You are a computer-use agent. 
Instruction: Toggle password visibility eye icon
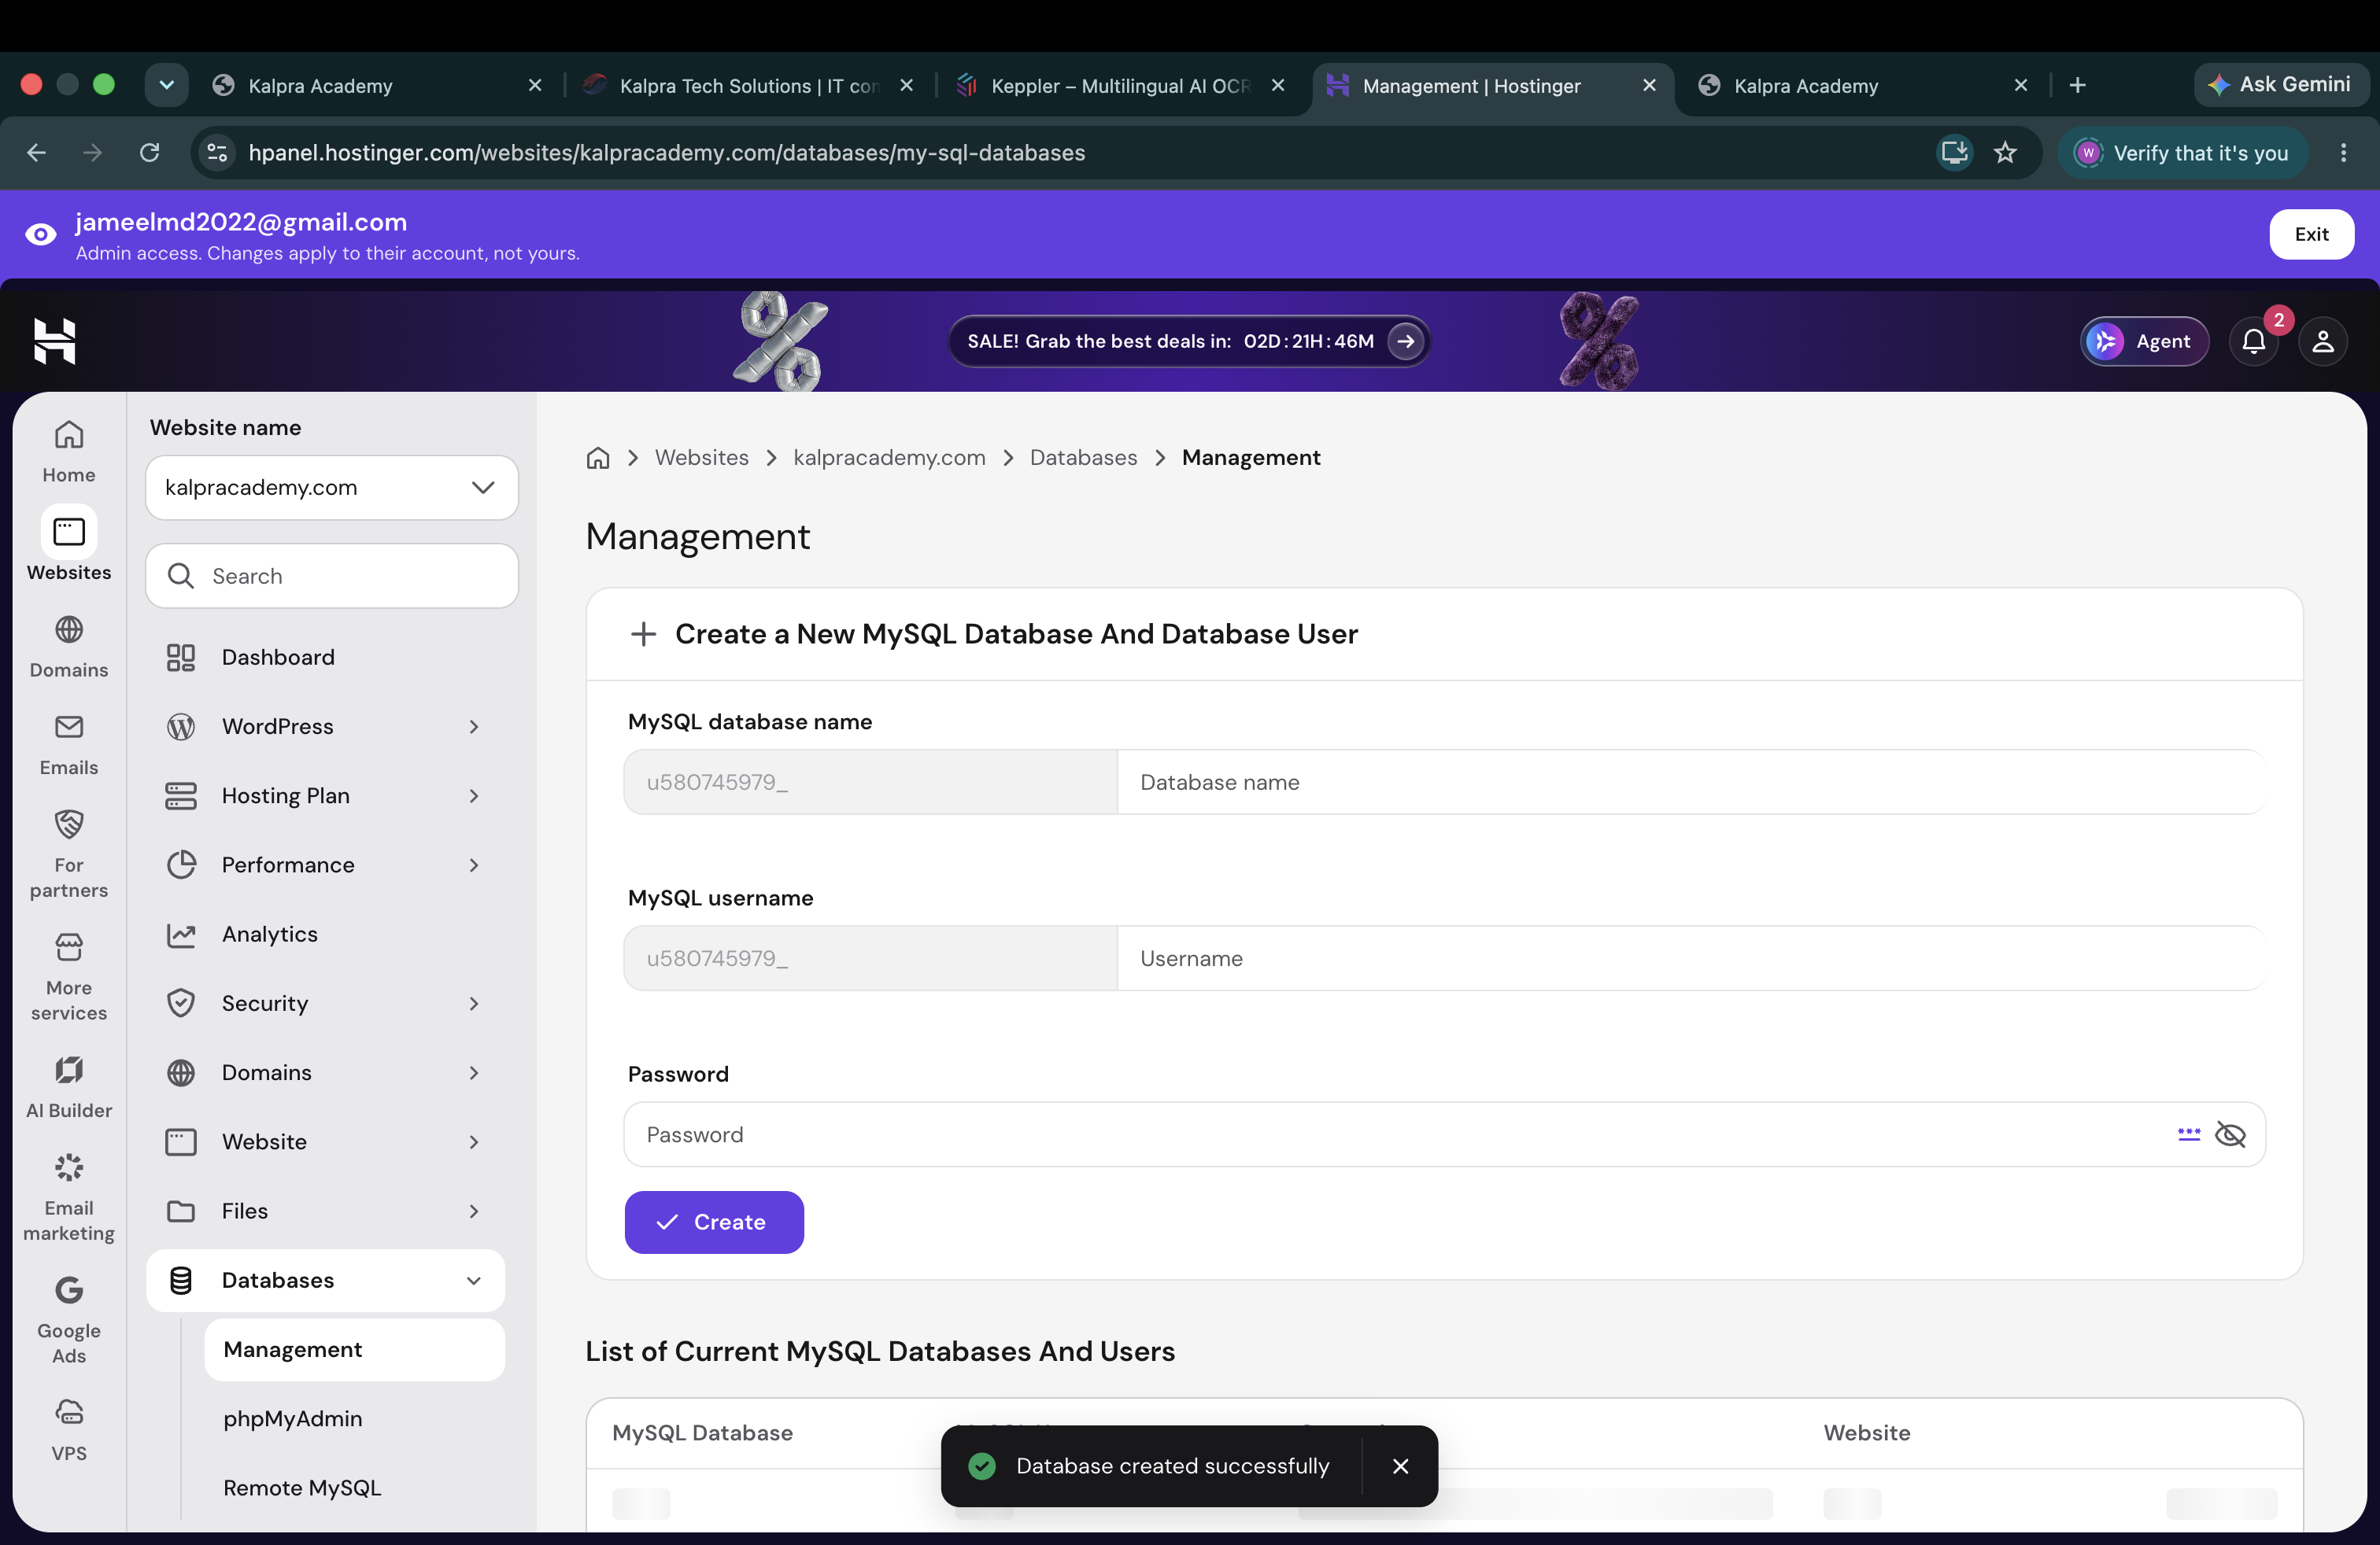2231,1134
